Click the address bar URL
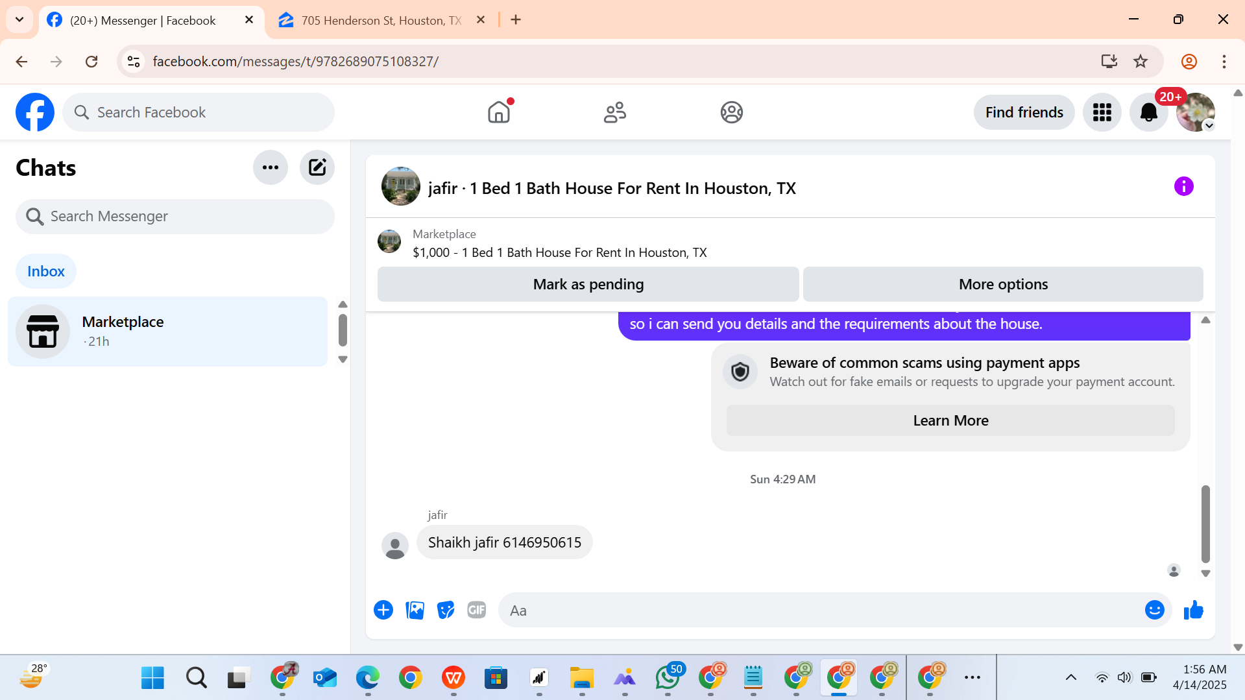Image resolution: width=1245 pixels, height=700 pixels. tap(295, 62)
